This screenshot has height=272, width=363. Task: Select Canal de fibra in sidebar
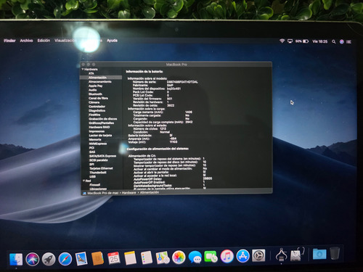(x=98, y=98)
